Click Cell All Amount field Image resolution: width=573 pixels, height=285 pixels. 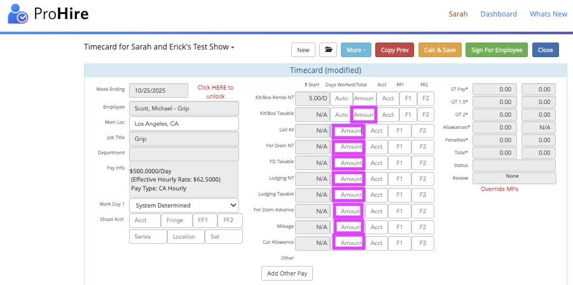pos(348,131)
